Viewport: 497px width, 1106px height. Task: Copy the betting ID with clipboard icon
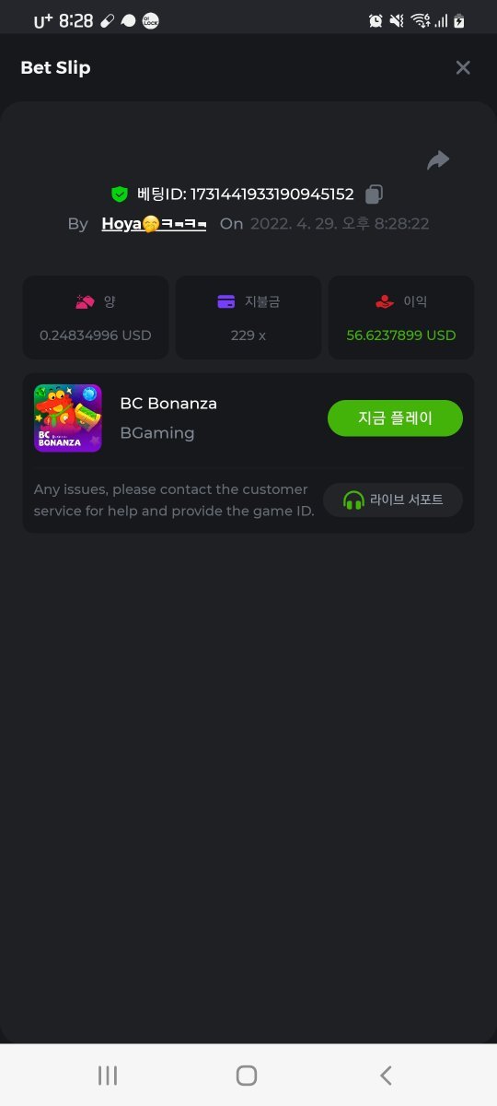coord(374,194)
